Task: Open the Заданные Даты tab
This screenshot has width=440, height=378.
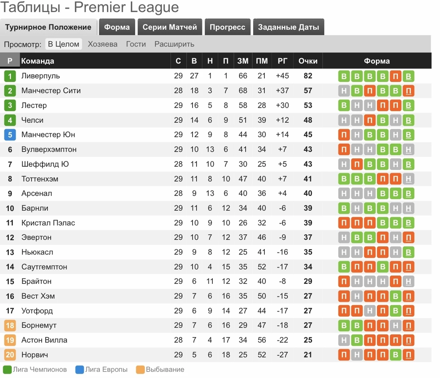Action: [x=288, y=27]
